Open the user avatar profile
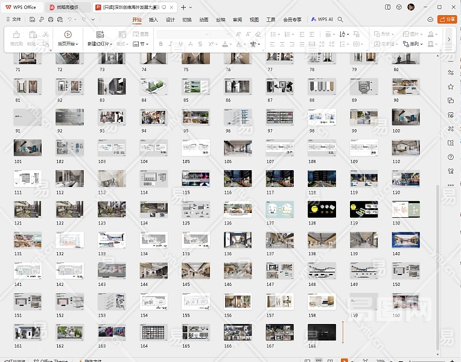 [x=411, y=7]
